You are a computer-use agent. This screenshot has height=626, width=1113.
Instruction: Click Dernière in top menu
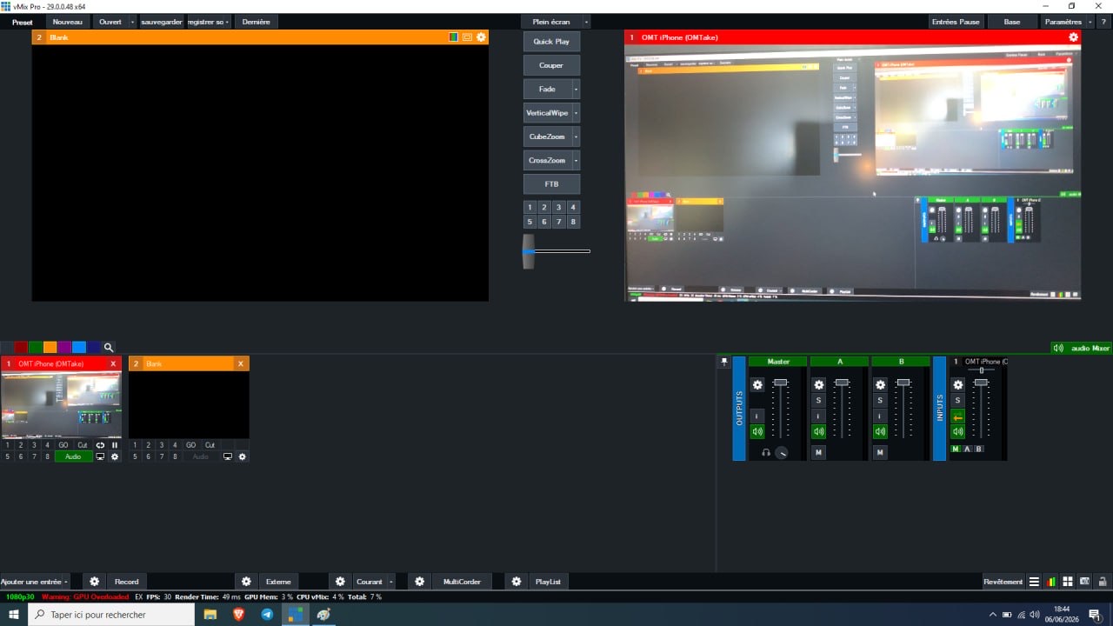[x=257, y=22]
